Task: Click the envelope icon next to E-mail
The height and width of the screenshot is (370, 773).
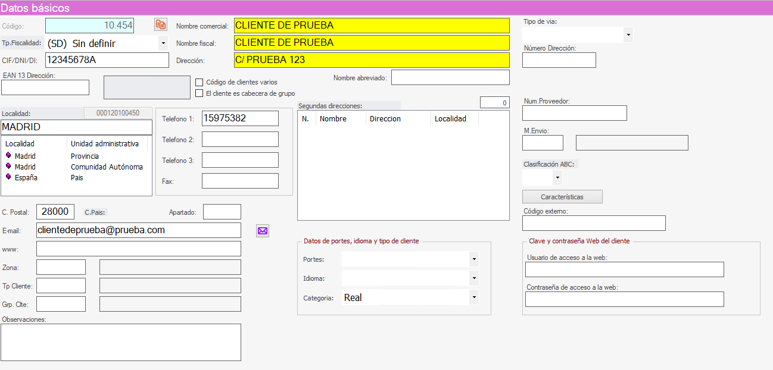Action: coord(263,231)
